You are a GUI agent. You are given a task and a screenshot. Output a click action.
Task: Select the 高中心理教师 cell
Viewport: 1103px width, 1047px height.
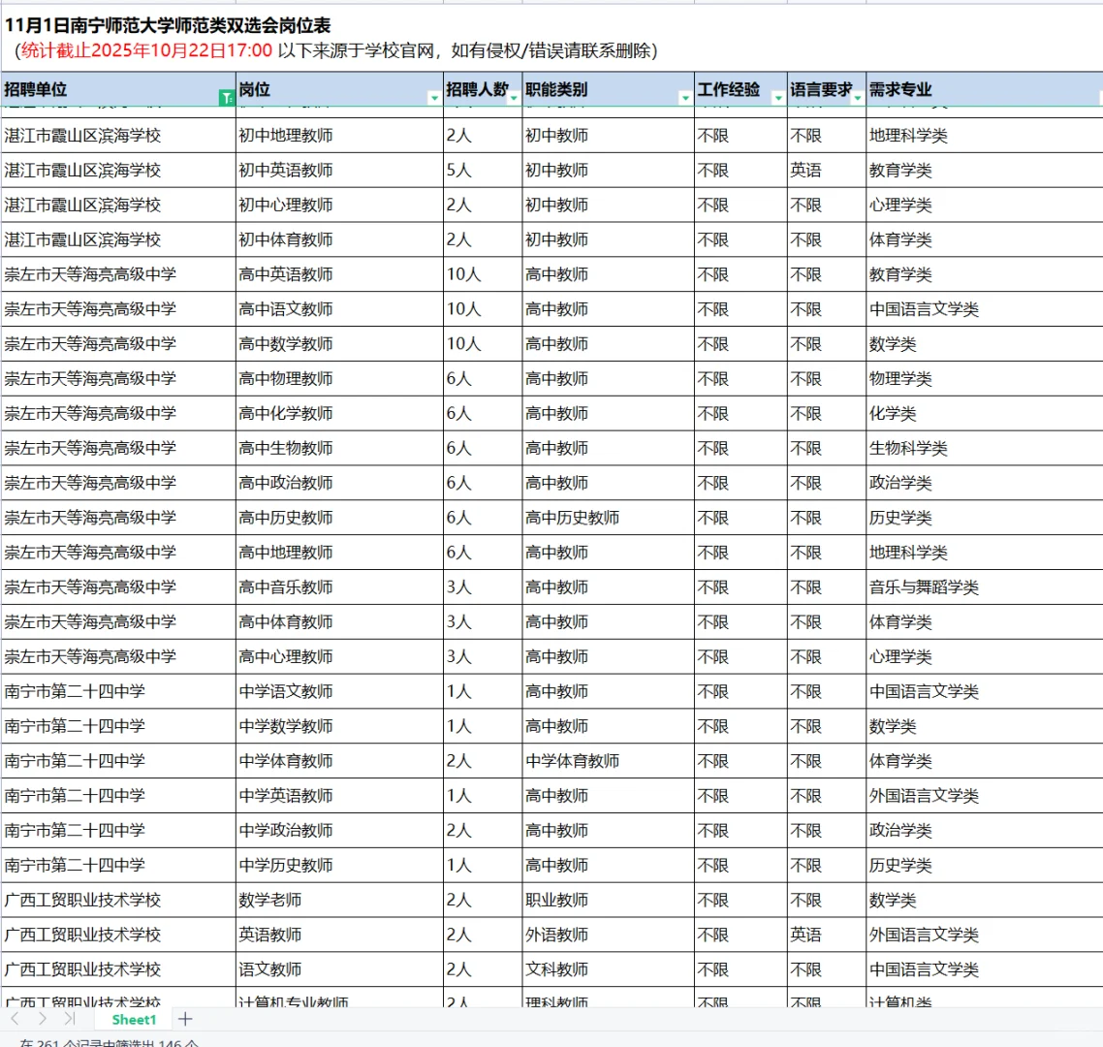(339, 656)
